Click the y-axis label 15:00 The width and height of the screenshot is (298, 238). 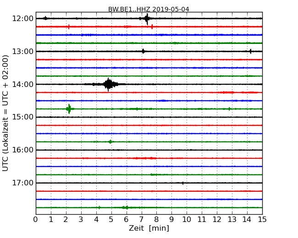(22, 117)
